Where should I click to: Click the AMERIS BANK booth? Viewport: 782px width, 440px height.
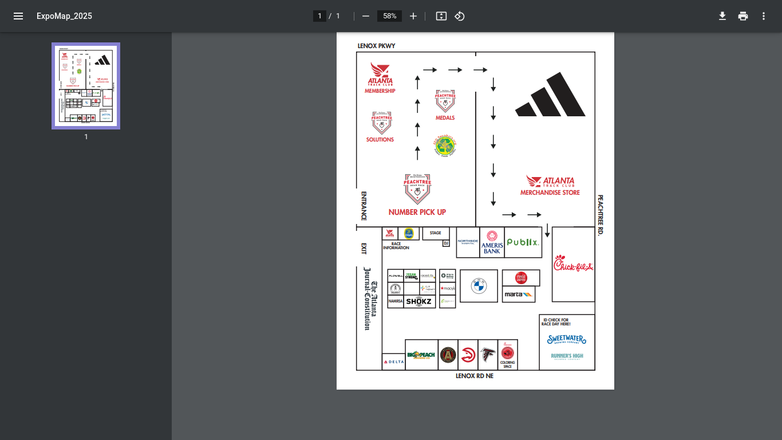tap(492, 242)
